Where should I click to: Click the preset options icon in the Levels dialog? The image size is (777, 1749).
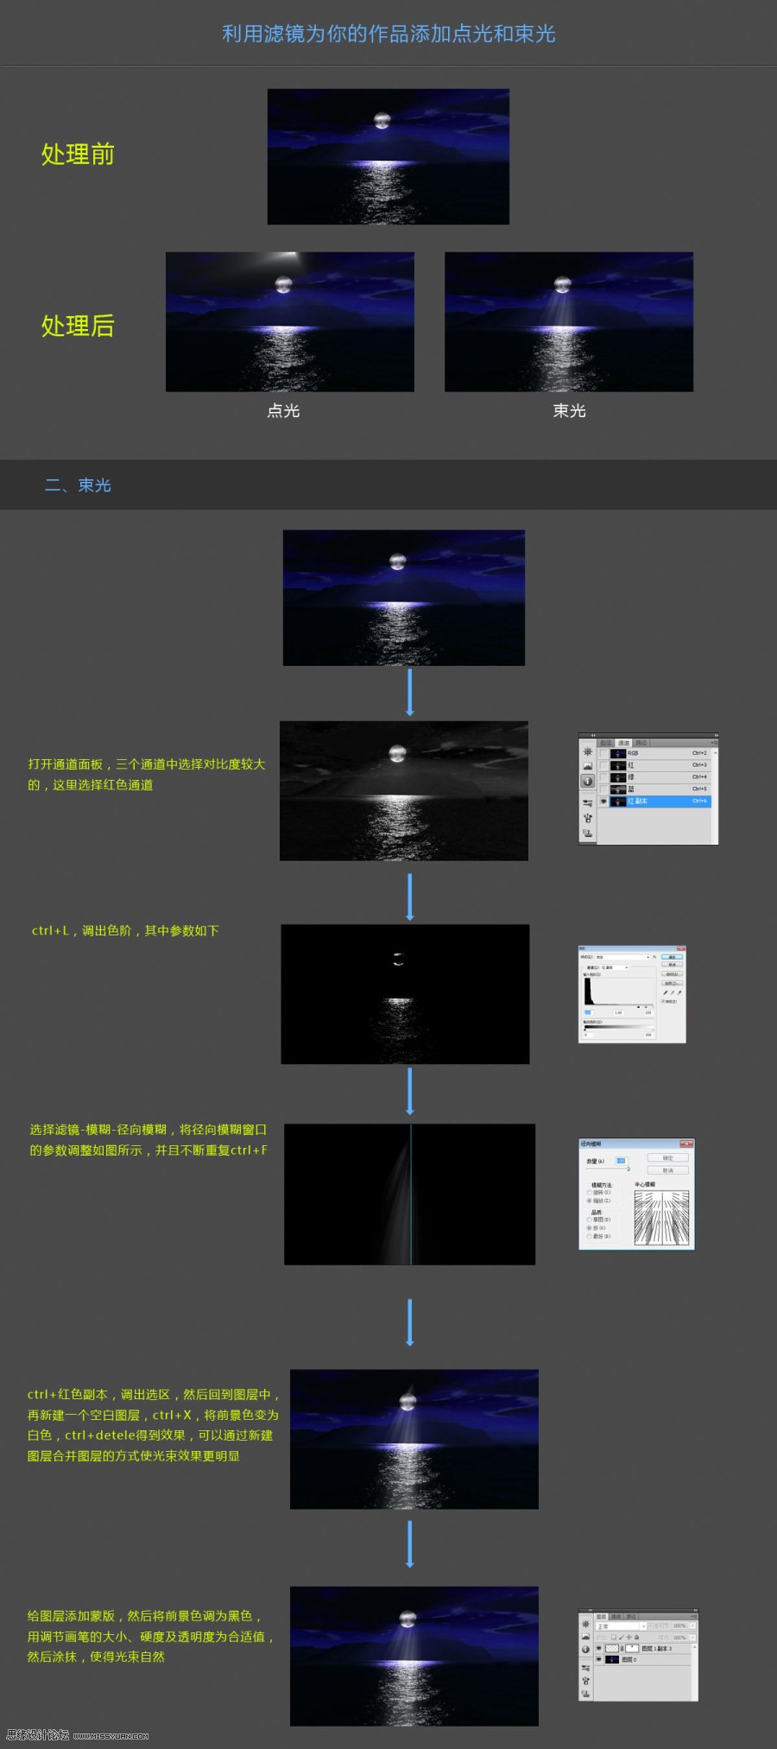pos(654,957)
